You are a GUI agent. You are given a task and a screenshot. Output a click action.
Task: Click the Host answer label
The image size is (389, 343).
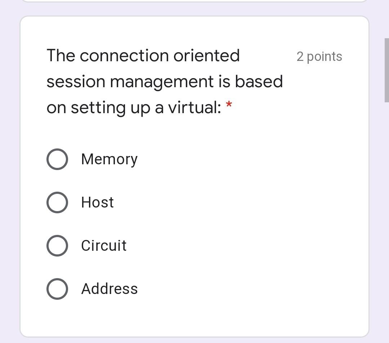[97, 202]
